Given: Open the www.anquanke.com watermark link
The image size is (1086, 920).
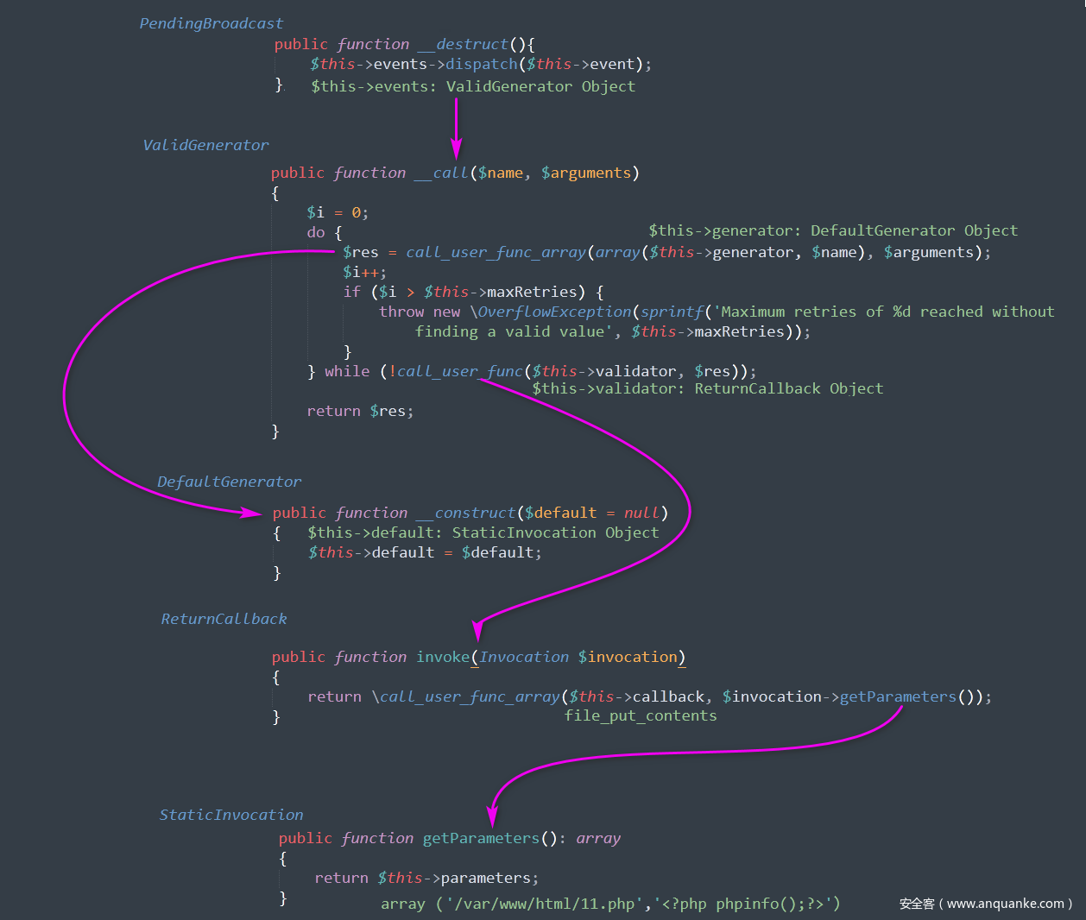Looking at the screenshot, I should [x=1005, y=904].
